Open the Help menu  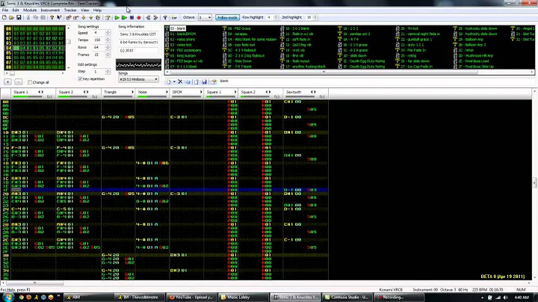[97, 10]
